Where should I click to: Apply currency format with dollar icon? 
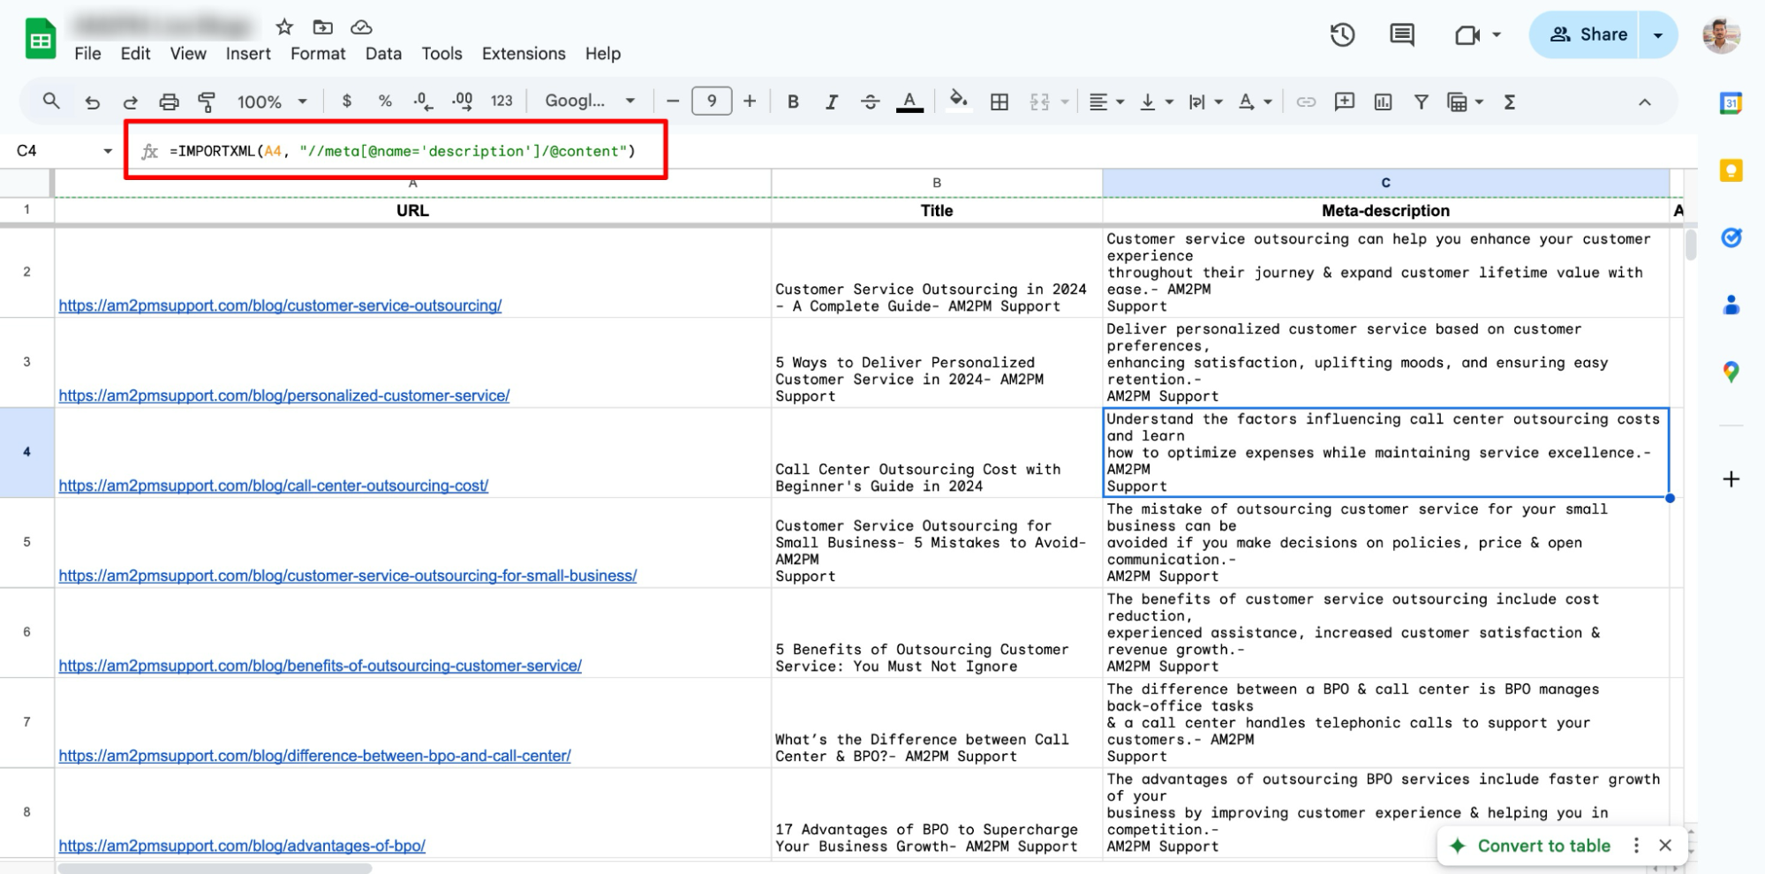[345, 101]
